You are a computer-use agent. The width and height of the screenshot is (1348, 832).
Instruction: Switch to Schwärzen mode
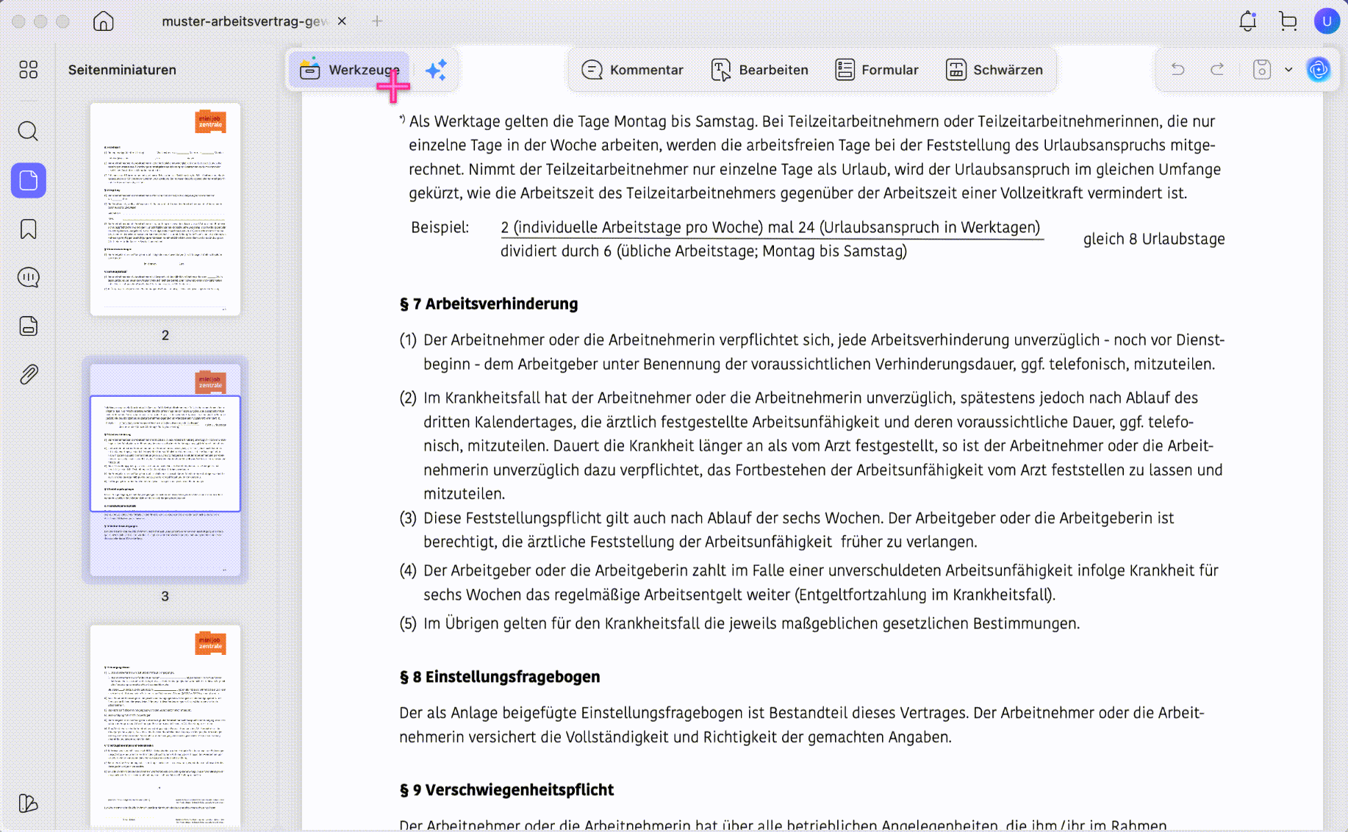click(x=994, y=70)
